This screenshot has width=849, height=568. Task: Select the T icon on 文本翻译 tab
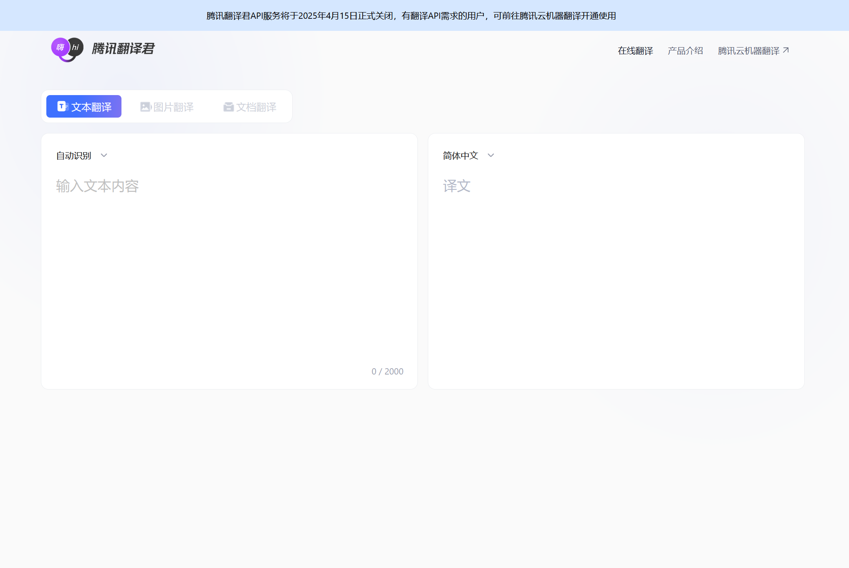[x=61, y=107]
